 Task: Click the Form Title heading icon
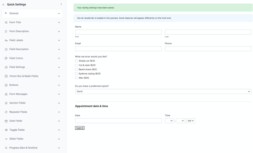pyautogui.click(x=6, y=22)
